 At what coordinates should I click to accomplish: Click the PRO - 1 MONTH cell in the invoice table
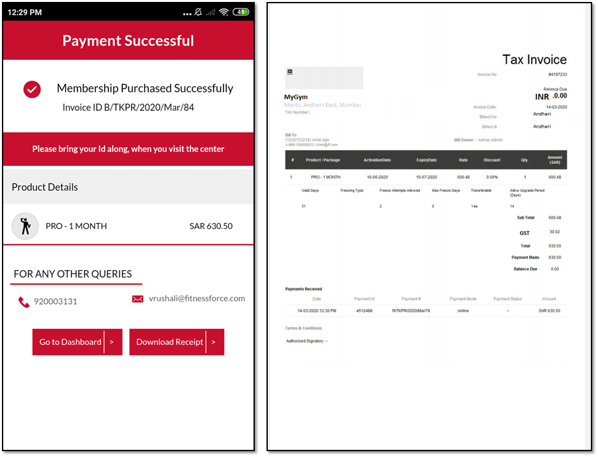(x=326, y=177)
